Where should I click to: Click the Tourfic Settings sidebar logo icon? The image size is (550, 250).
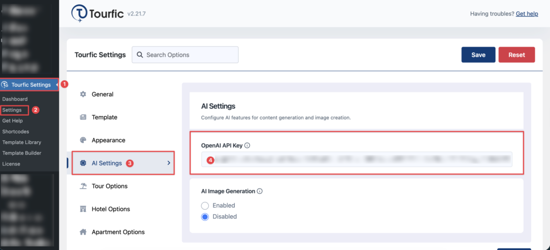point(5,85)
